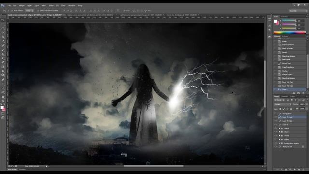
Task: Toggle visibility of the background objects group
Action: (276, 143)
